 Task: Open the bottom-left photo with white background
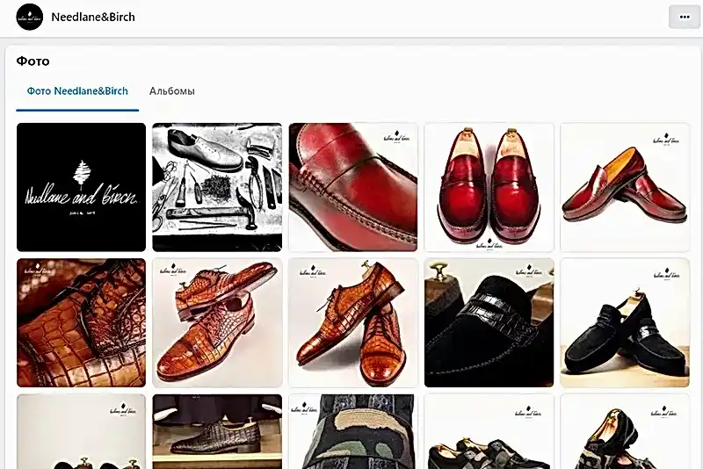(81, 431)
